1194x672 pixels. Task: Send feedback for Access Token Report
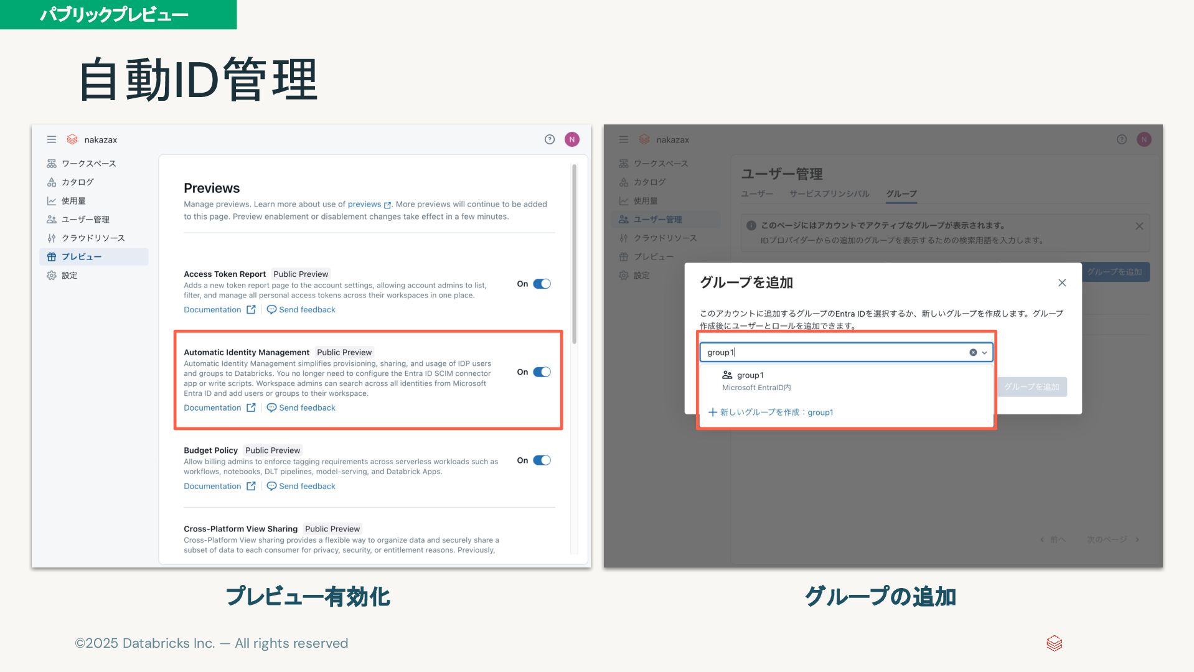point(307,310)
